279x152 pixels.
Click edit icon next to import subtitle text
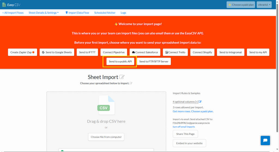131,83
